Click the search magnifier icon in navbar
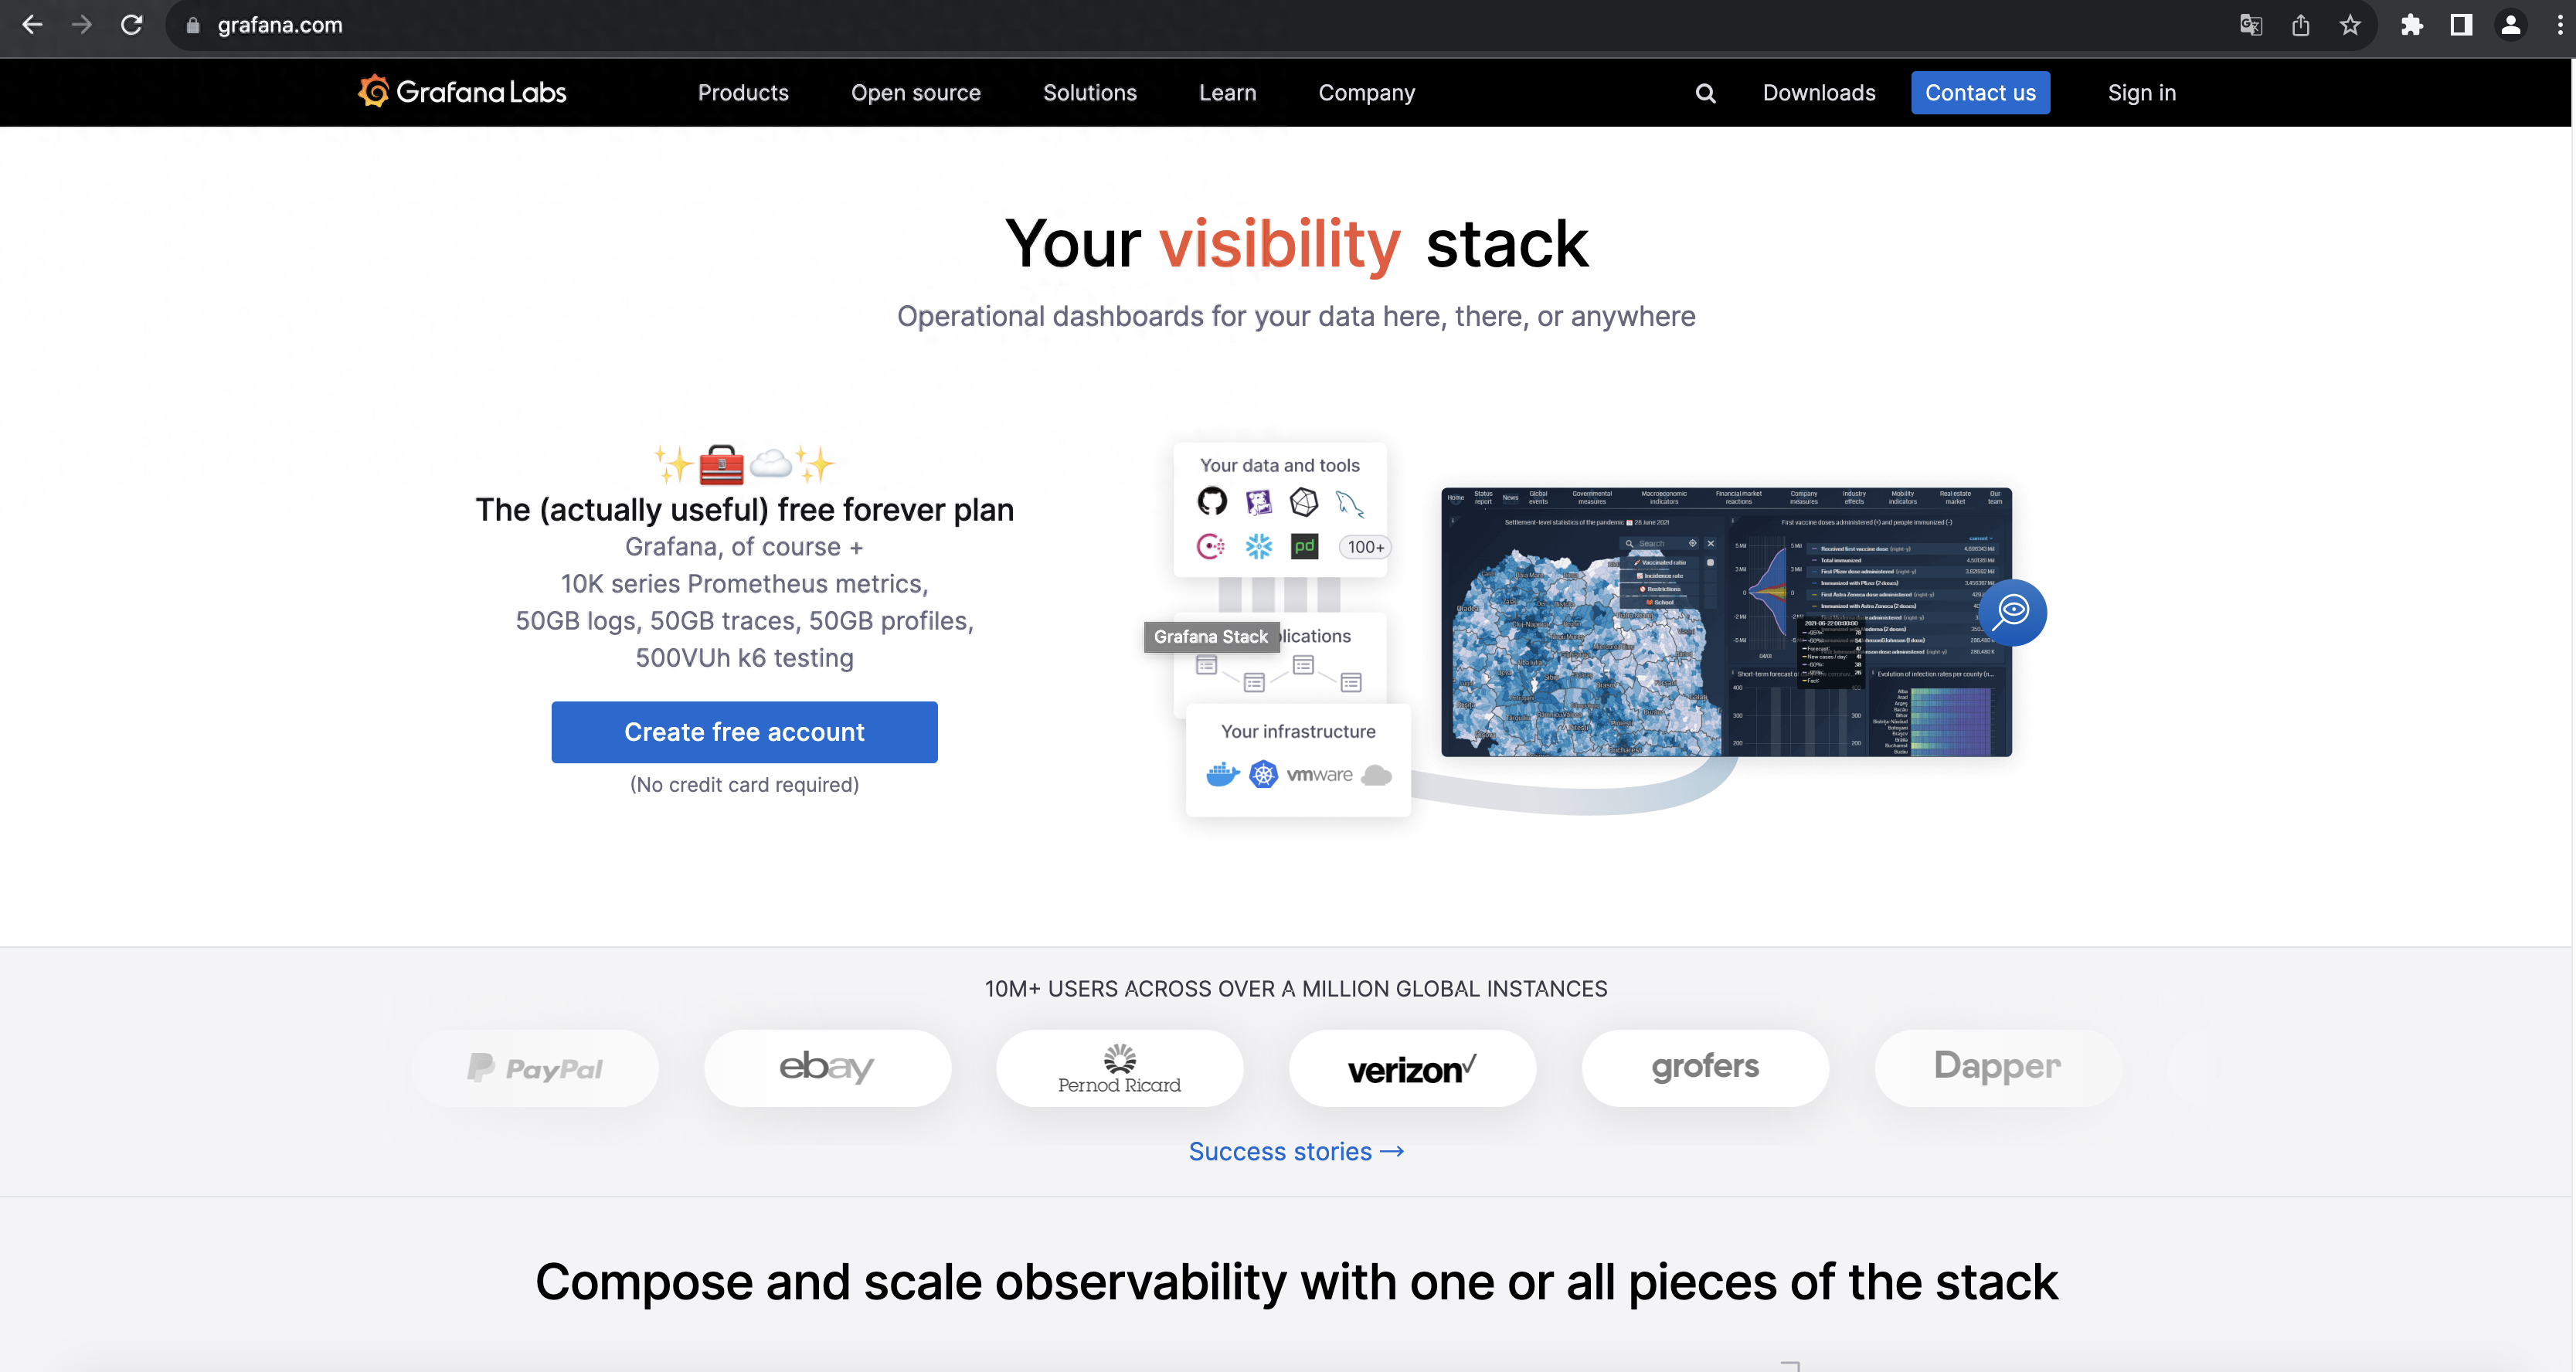The image size is (2576, 1372). tap(1704, 93)
